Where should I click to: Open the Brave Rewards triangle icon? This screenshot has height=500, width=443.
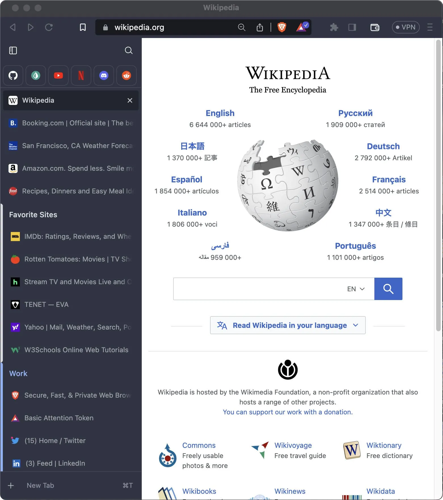point(302,27)
